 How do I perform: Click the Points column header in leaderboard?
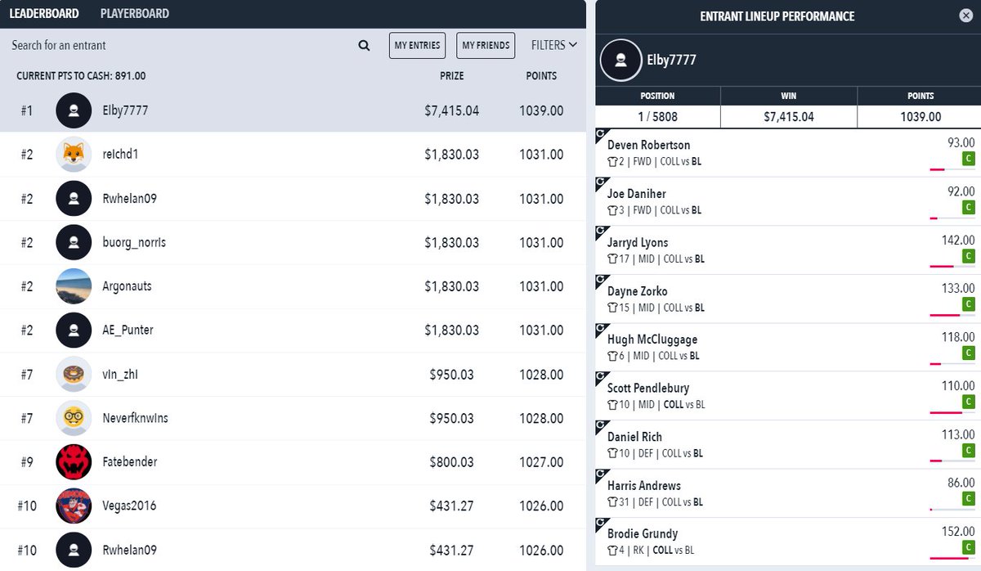pos(541,75)
